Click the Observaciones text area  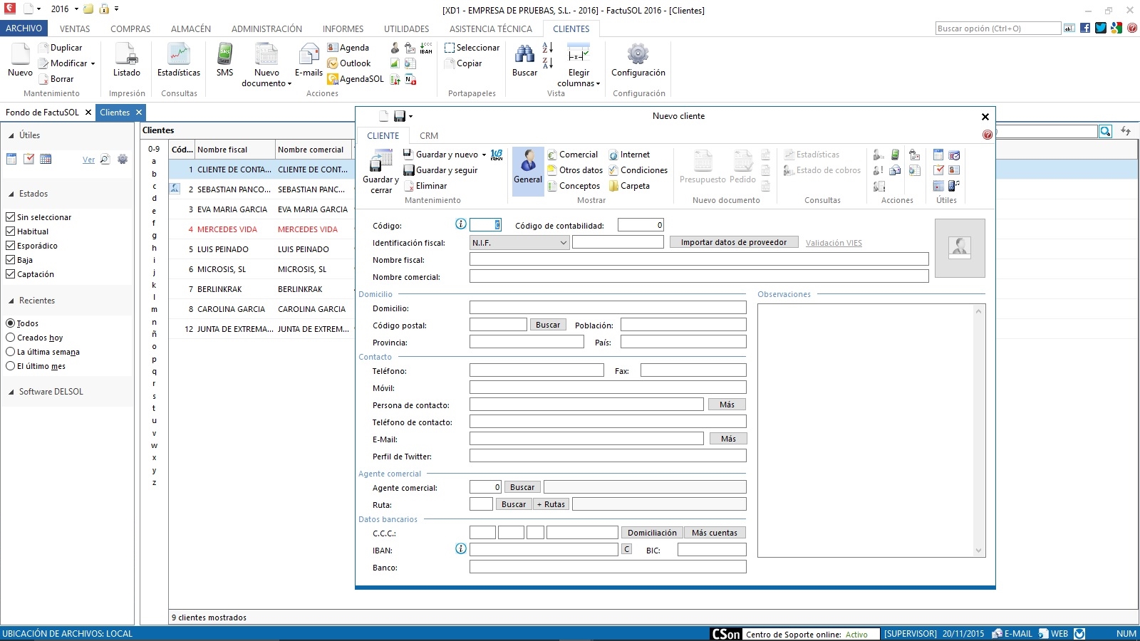(871, 430)
